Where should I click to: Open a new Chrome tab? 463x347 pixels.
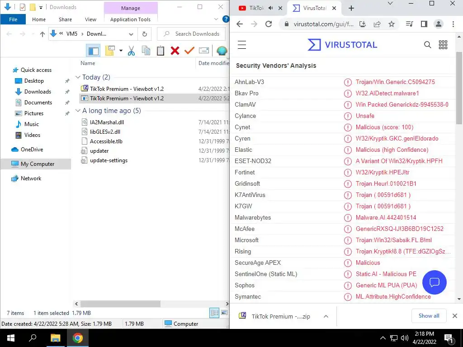[351, 8]
